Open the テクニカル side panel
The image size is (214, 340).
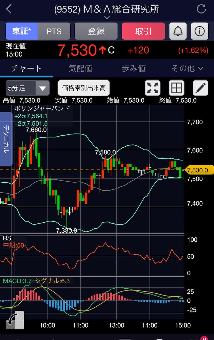pyautogui.click(x=6, y=139)
